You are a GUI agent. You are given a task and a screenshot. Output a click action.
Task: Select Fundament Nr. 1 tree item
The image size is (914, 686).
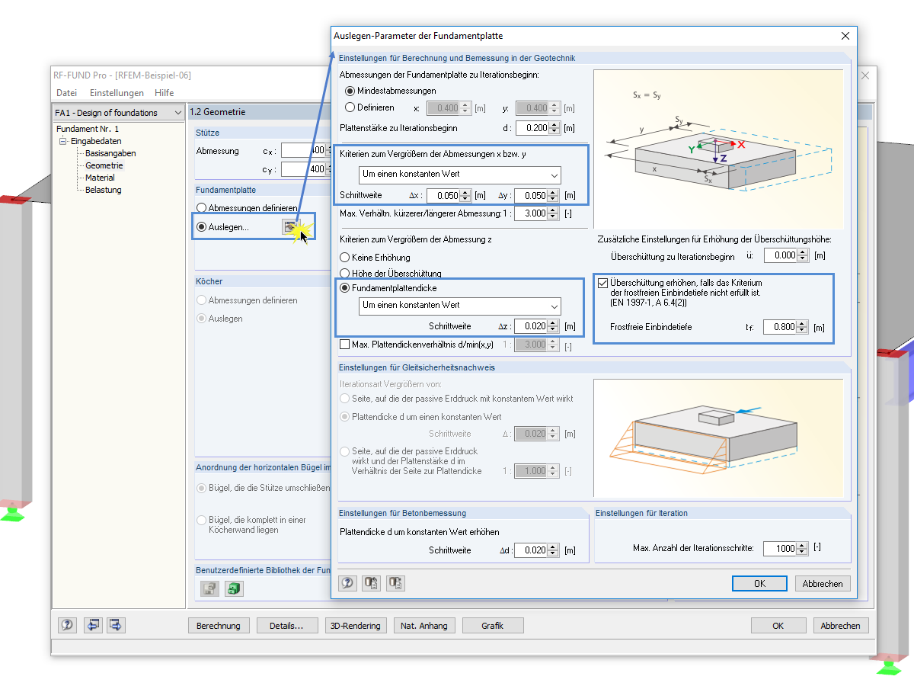(x=87, y=129)
